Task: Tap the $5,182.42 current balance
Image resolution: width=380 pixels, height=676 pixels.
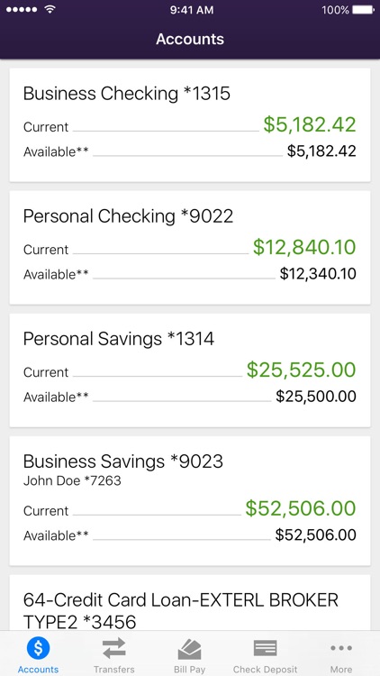Action: click(310, 124)
